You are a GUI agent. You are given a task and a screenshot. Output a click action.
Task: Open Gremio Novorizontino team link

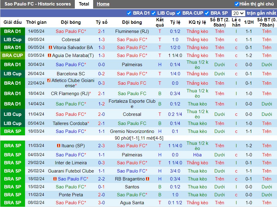132,131
